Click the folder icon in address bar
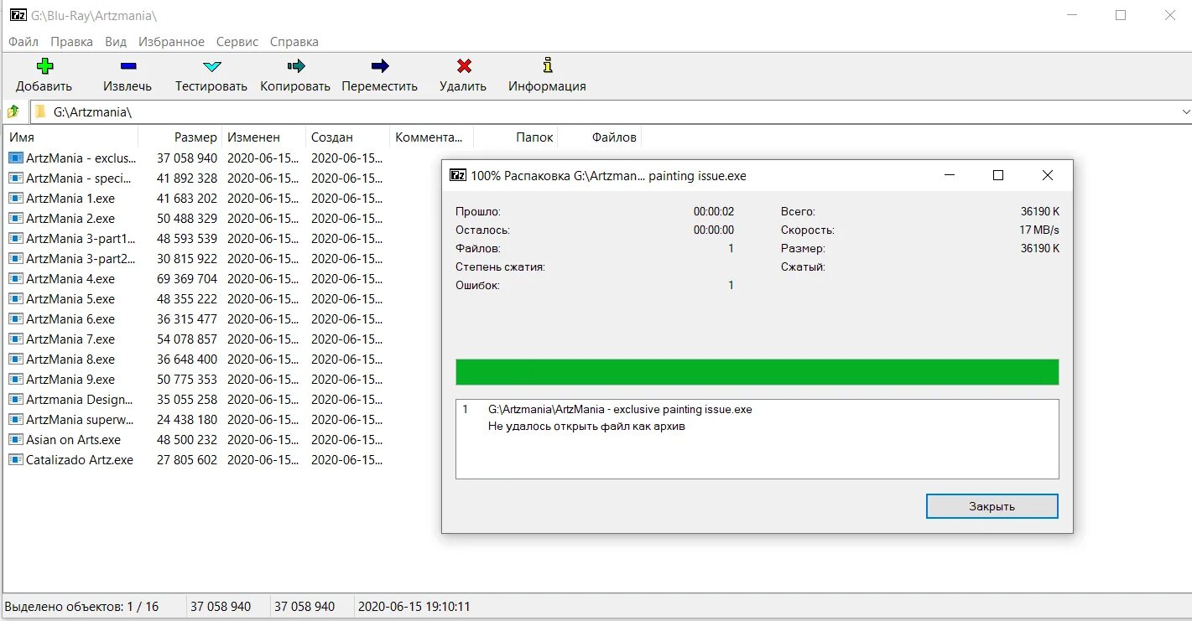Viewport: 1192px width, 621px height. (x=40, y=111)
